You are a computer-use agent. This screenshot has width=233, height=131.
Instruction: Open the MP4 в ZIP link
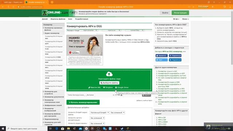(x=162, y=118)
